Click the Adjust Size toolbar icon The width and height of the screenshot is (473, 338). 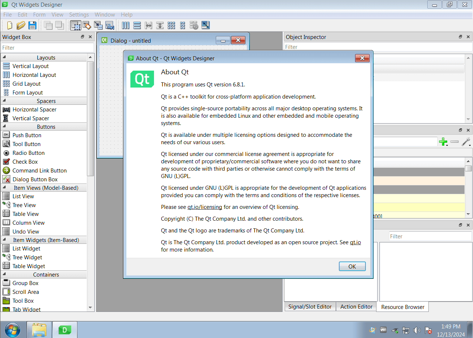tap(206, 25)
